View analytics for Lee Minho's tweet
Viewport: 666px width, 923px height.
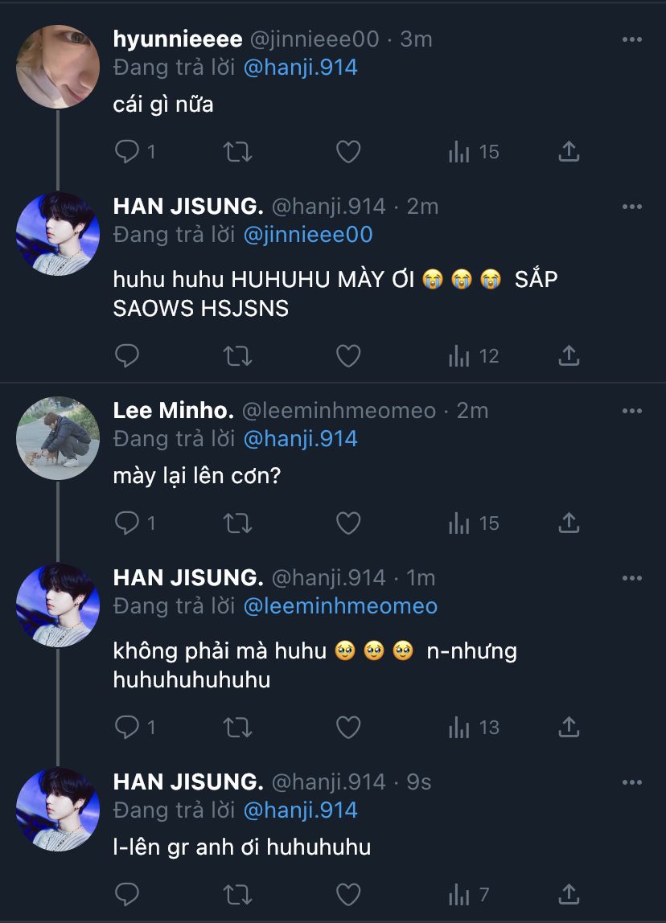pyautogui.click(x=474, y=523)
